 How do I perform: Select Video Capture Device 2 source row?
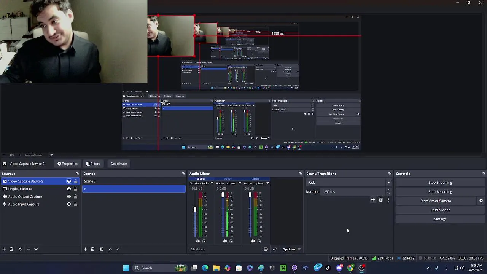click(40, 181)
